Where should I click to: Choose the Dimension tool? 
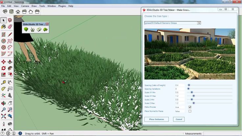coord(10,82)
